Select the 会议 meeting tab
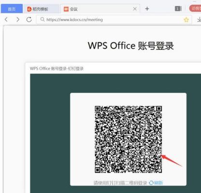201x193 pixels. pos(100,9)
